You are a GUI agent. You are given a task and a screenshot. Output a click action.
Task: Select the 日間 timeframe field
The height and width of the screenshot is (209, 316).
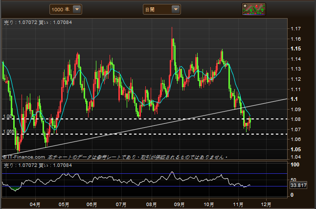click(161, 9)
